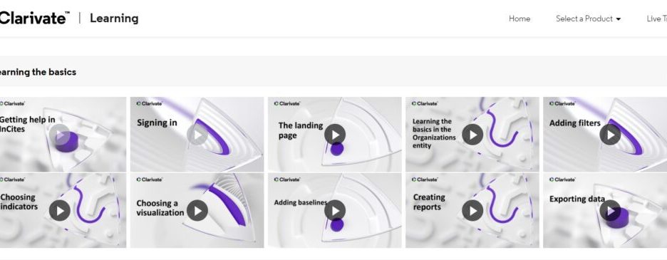Click the "Learning the basics" section heading
This screenshot has width=667, height=260.
pos(38,72)
